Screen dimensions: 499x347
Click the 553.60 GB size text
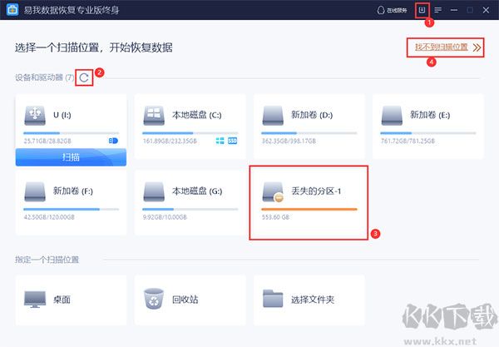(275, 217)
